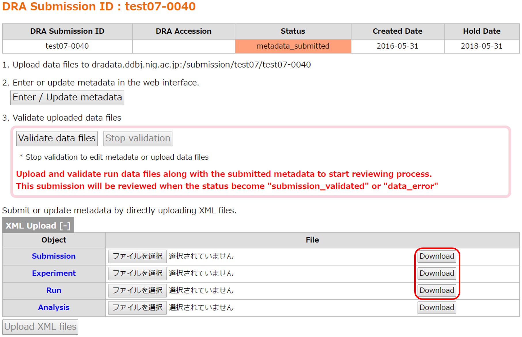Viewport: 522px width, 337px height.
Task: Choose a file for the Submission XML
Action: [137, 256]
